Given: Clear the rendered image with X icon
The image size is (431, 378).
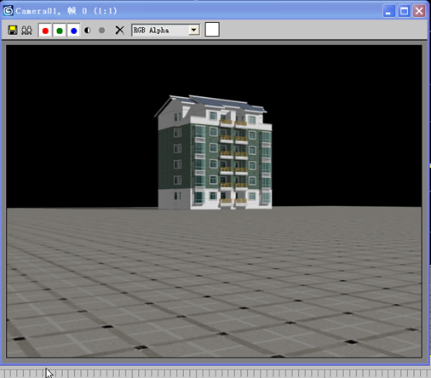Looking at the screenshot, I should click(x=120, y=30).
